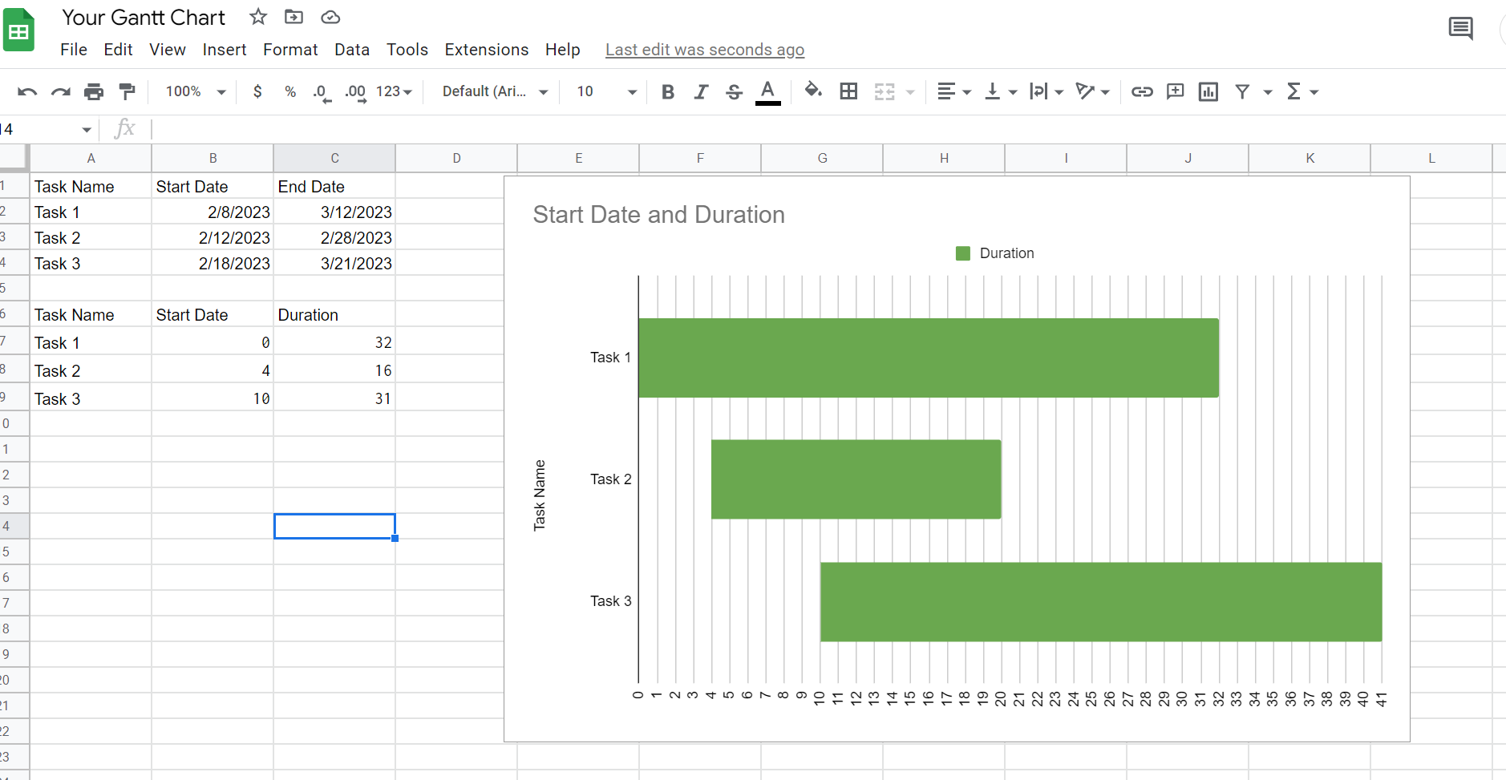Click the Create a filter icon
The image size is (1506, 780).
click(1242, 91)
